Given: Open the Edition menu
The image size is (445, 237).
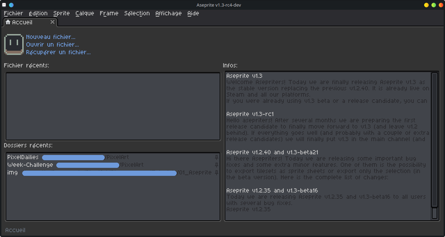Looking at the screenshot, I should click(38, 13).
